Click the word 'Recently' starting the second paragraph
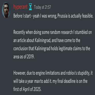This screenshot has height=95, width=95. (x=19, y=33)
